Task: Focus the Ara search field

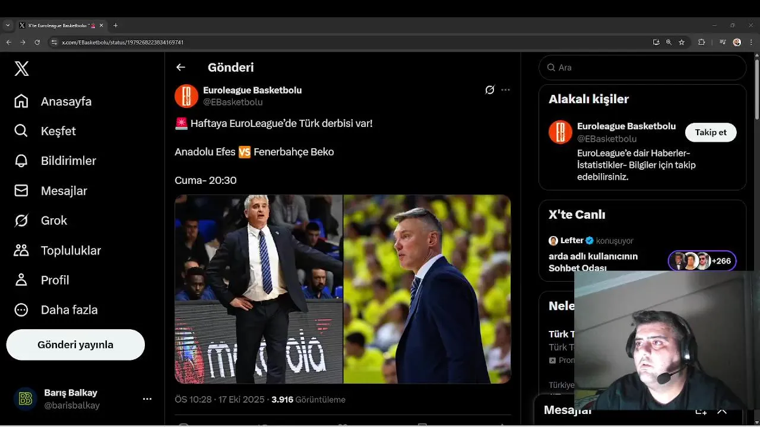Action: [x=642, y=68]
